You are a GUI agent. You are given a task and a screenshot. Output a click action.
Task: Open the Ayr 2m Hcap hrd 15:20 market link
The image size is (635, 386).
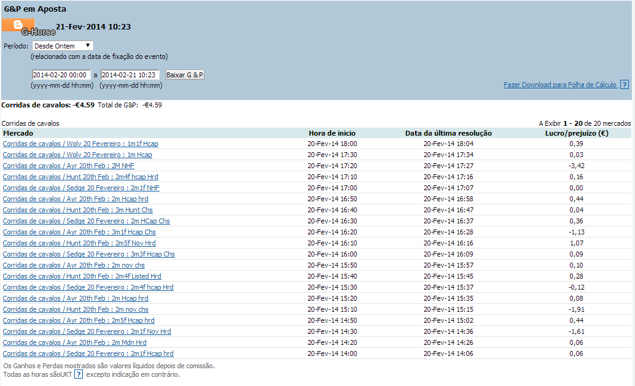76,298
